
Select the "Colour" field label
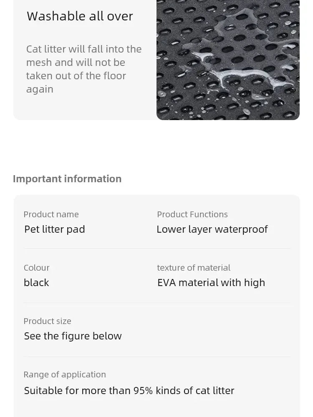pos(37,268)
